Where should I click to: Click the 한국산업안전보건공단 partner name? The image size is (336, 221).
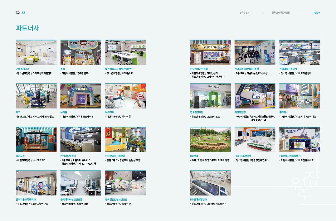coord(116,199)
